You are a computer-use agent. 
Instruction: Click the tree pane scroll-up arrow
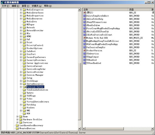coord(79,10)
